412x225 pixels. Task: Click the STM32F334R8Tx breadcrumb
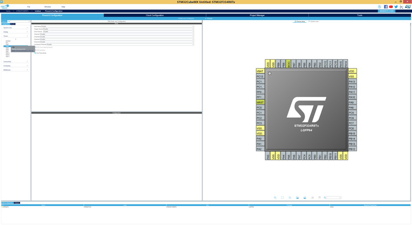pos(22,11)
